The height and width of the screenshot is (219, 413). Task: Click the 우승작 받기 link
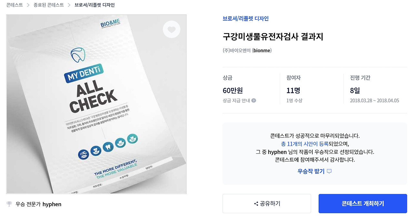tap(311, 171)
